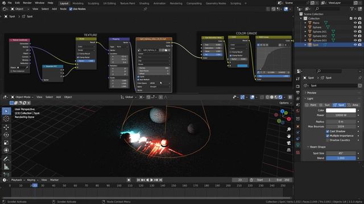
Task: Open the node editor Add menu
Action: pos(55,9)
